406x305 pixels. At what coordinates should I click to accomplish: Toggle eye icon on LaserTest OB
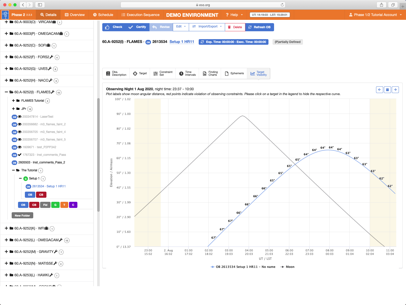(20, 117)
